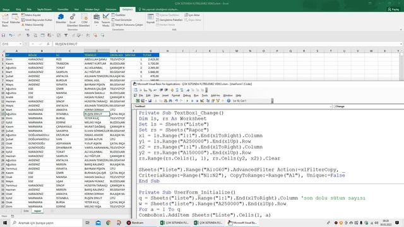Click İçeri Aktar (Import) XML

[192, 15]
